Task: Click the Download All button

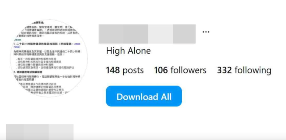Action: pos(144,96)
